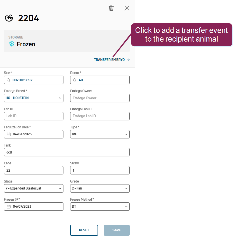Screen dimensions: 237x240
Task: Expand the Freeze Method dropdown
Action: point(100,207)
